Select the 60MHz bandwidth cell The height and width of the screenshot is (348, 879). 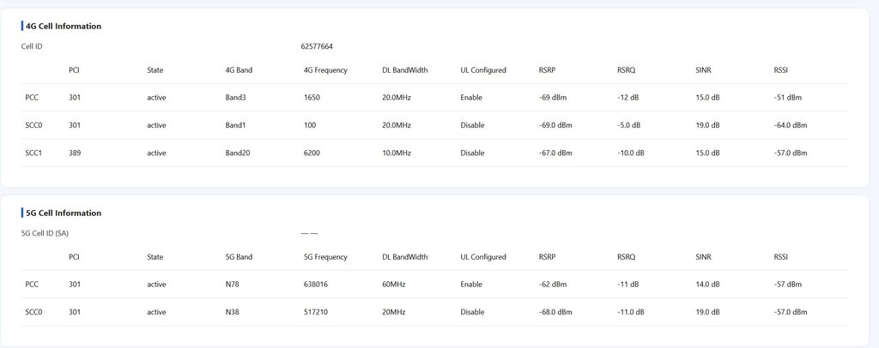pyautogui.click(x=395, y=285)
